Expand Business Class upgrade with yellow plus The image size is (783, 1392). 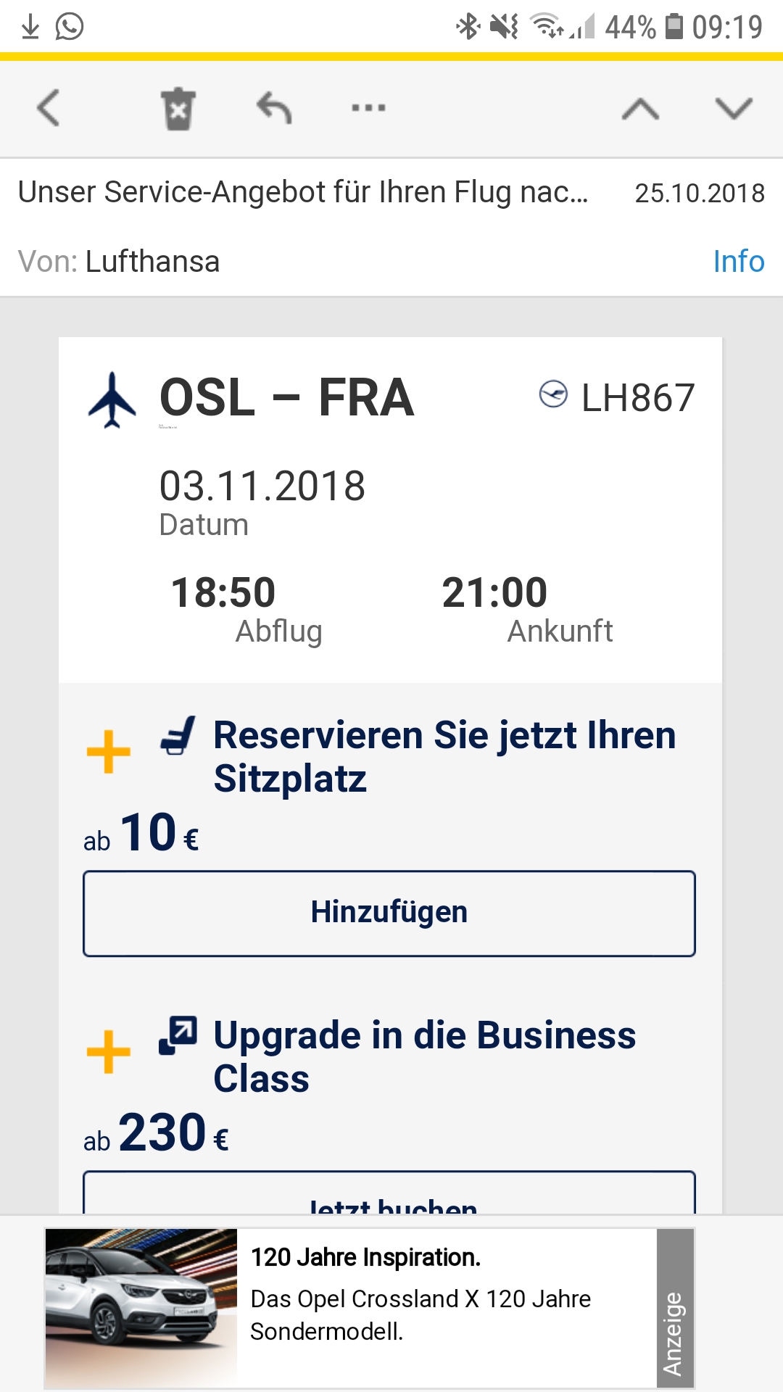pyautogui.click(x=109, y=1051)
